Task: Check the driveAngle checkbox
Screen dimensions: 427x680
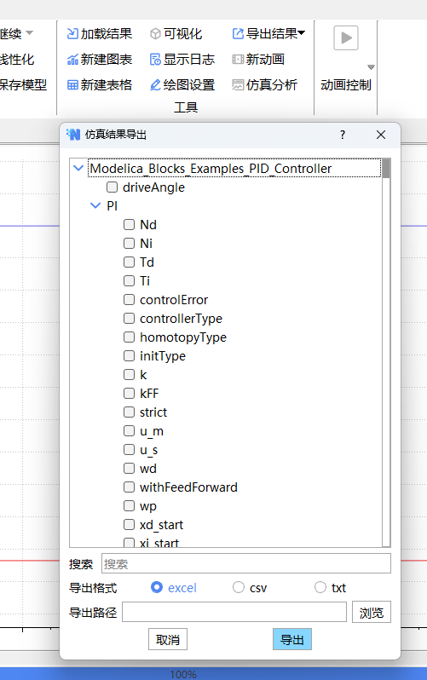Action: coord(112,187)
